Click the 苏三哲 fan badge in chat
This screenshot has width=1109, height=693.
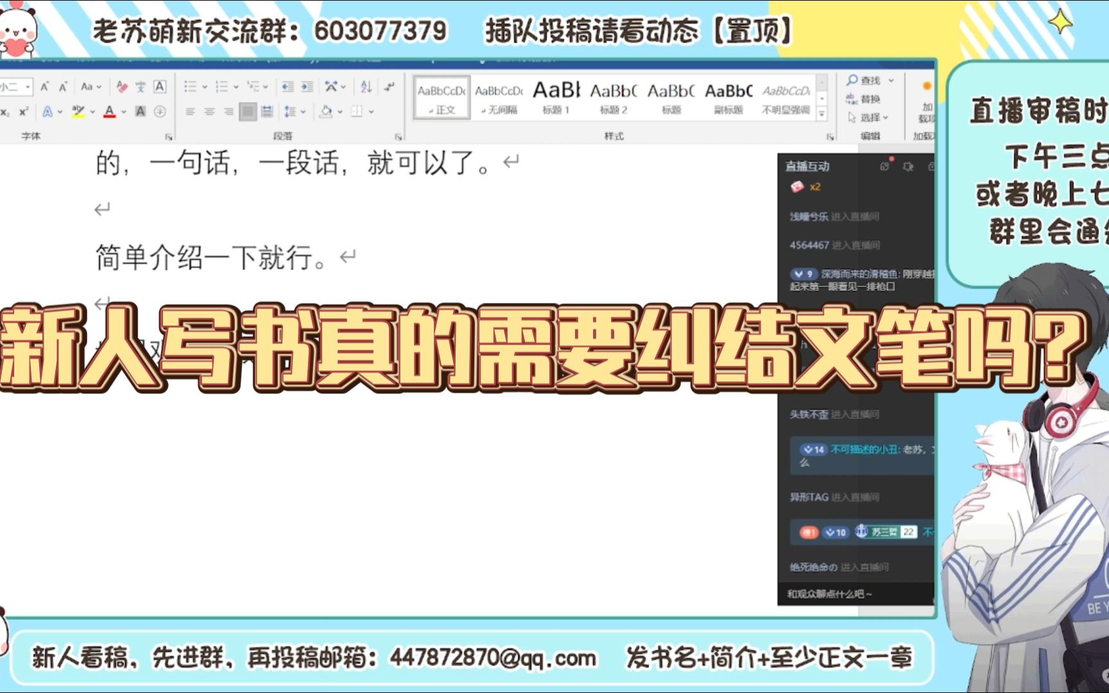click(x=886, y=532)
